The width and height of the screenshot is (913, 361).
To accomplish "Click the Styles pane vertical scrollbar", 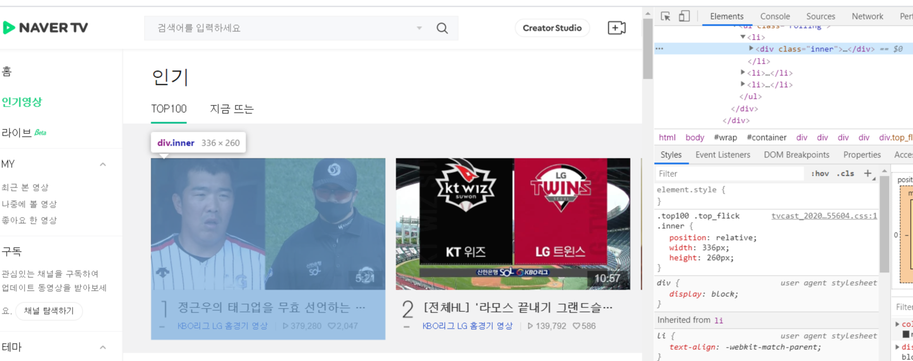I will pos(884,224).
